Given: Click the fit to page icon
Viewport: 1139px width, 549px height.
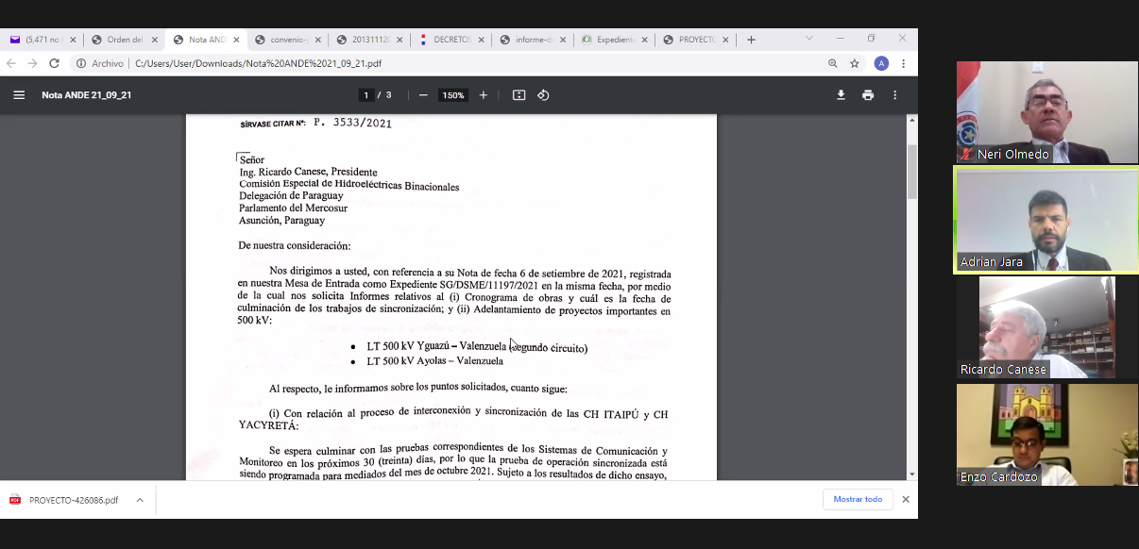Looking at the screenshot, I should point(518,95).
